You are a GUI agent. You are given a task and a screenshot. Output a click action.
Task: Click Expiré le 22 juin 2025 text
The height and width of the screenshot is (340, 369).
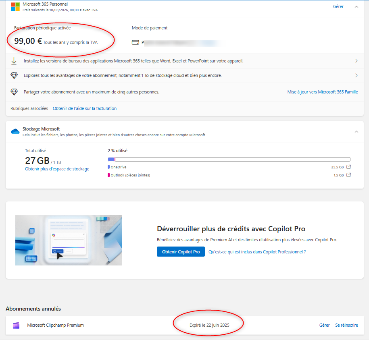click(209, 325)
